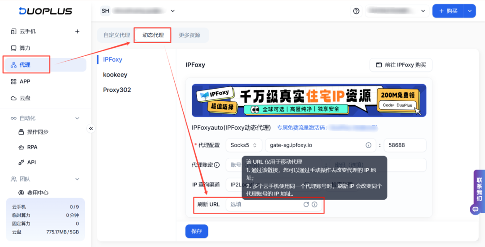Click the chat bubble support icon
485x247 pixels.
tap(476, 209)
